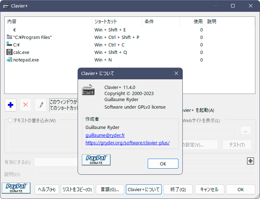This screenshot has height=199, width=260.
Task: Click the 使用 column header
Action: click(x=192, y=21)
